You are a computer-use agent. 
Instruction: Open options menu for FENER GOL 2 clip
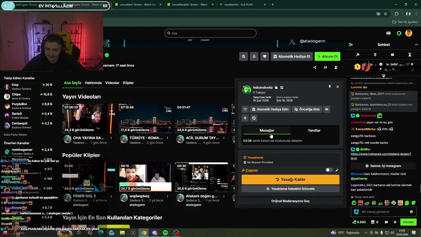coord(111,196)
